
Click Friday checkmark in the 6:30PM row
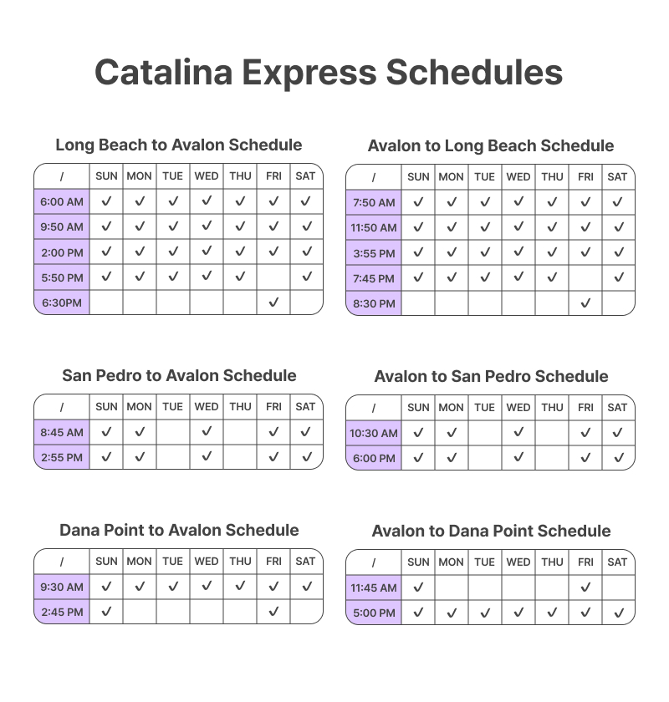[x=273, y=303]
